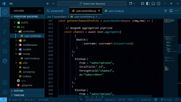Open app.js file in explorer
The image size is (181, 102).
pyautogui.click(x=26, y=67)
